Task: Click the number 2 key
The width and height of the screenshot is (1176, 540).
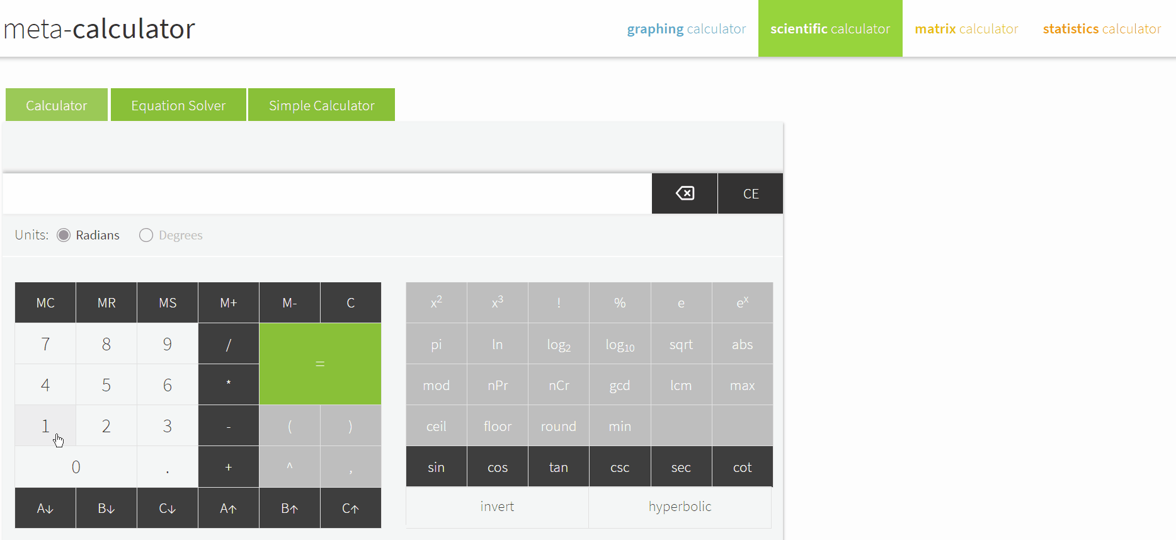Action: [x=106, y=426]
